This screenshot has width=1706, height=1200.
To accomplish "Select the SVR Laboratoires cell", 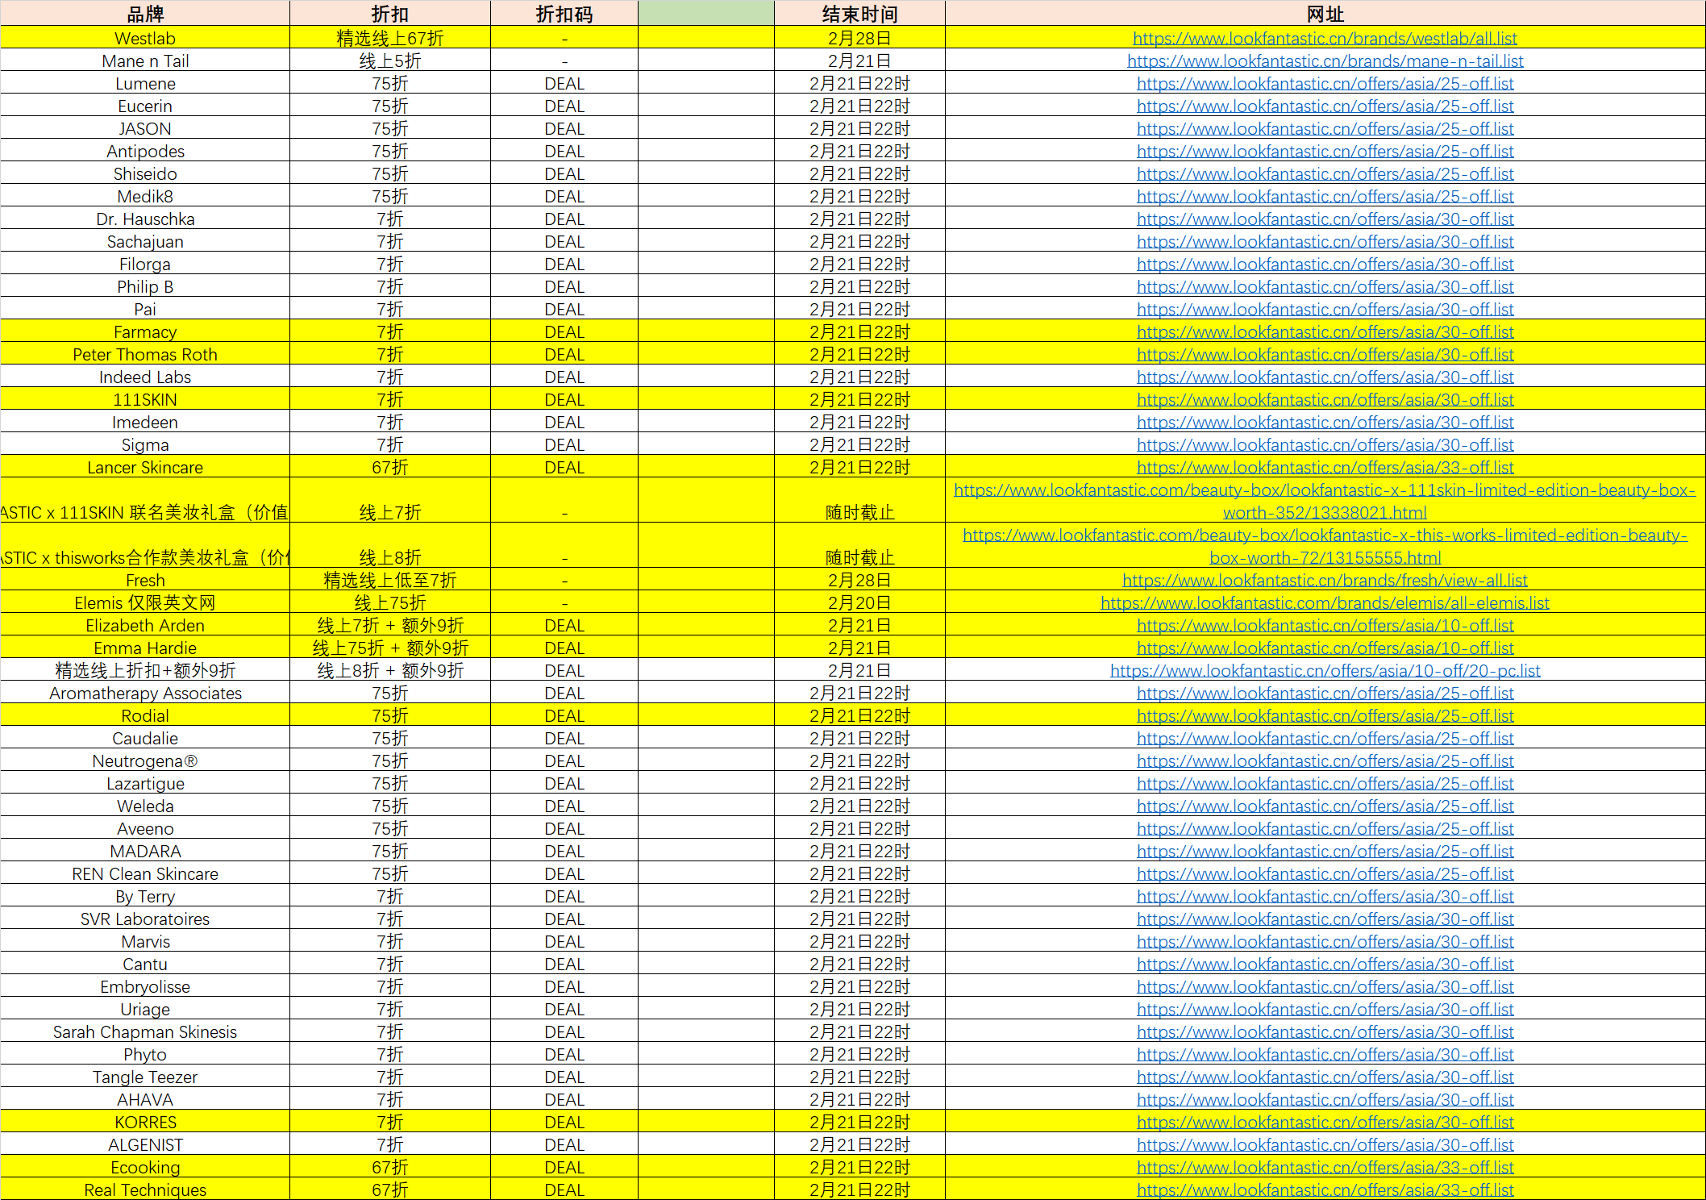I will point(145,919).
